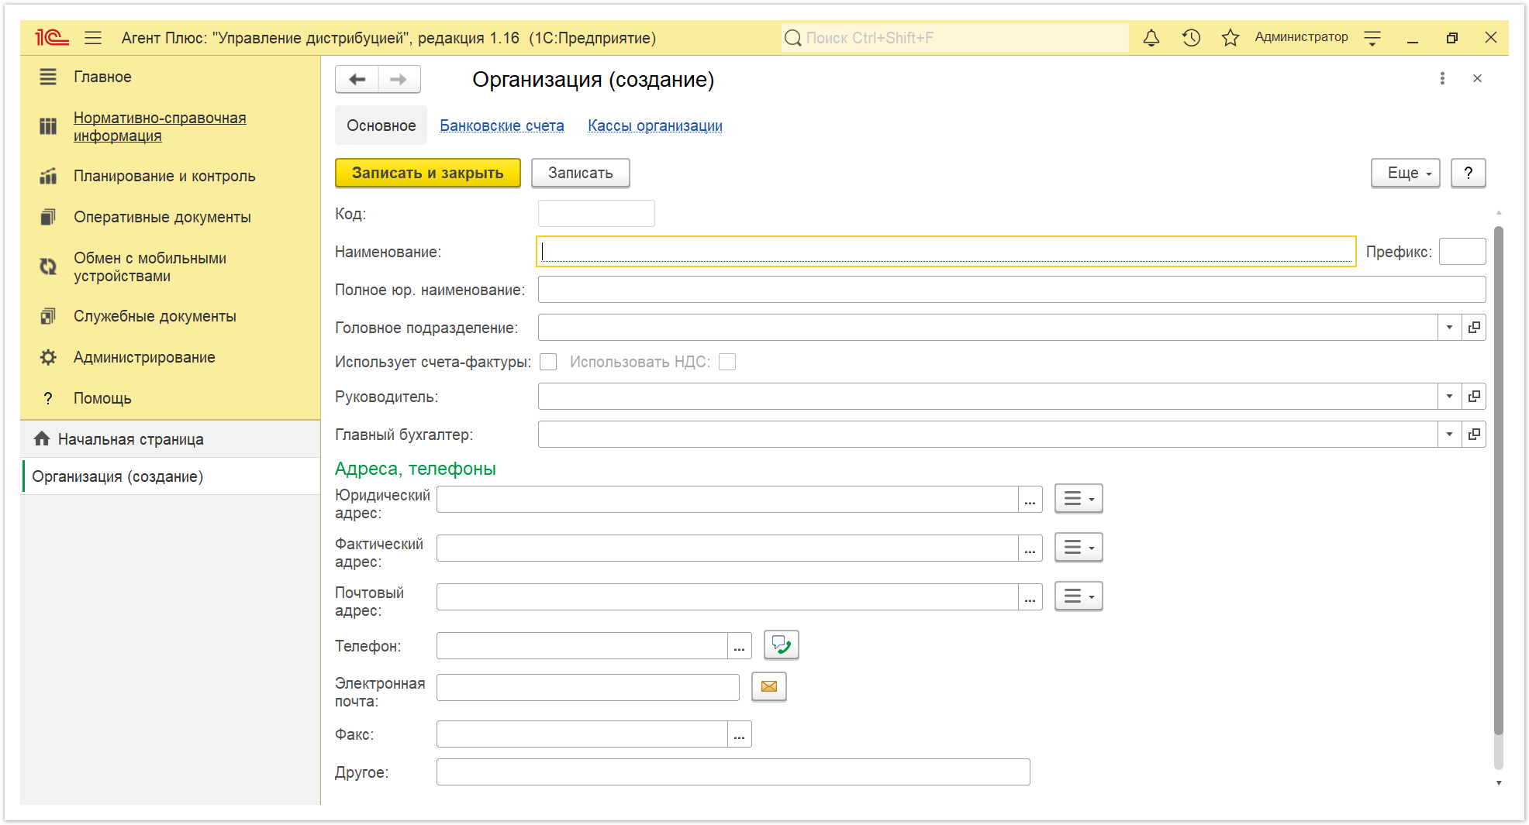Open the history clock icon
Image resolution: width=1529 pixels, height=825 pixels.
click(1191, 37)
